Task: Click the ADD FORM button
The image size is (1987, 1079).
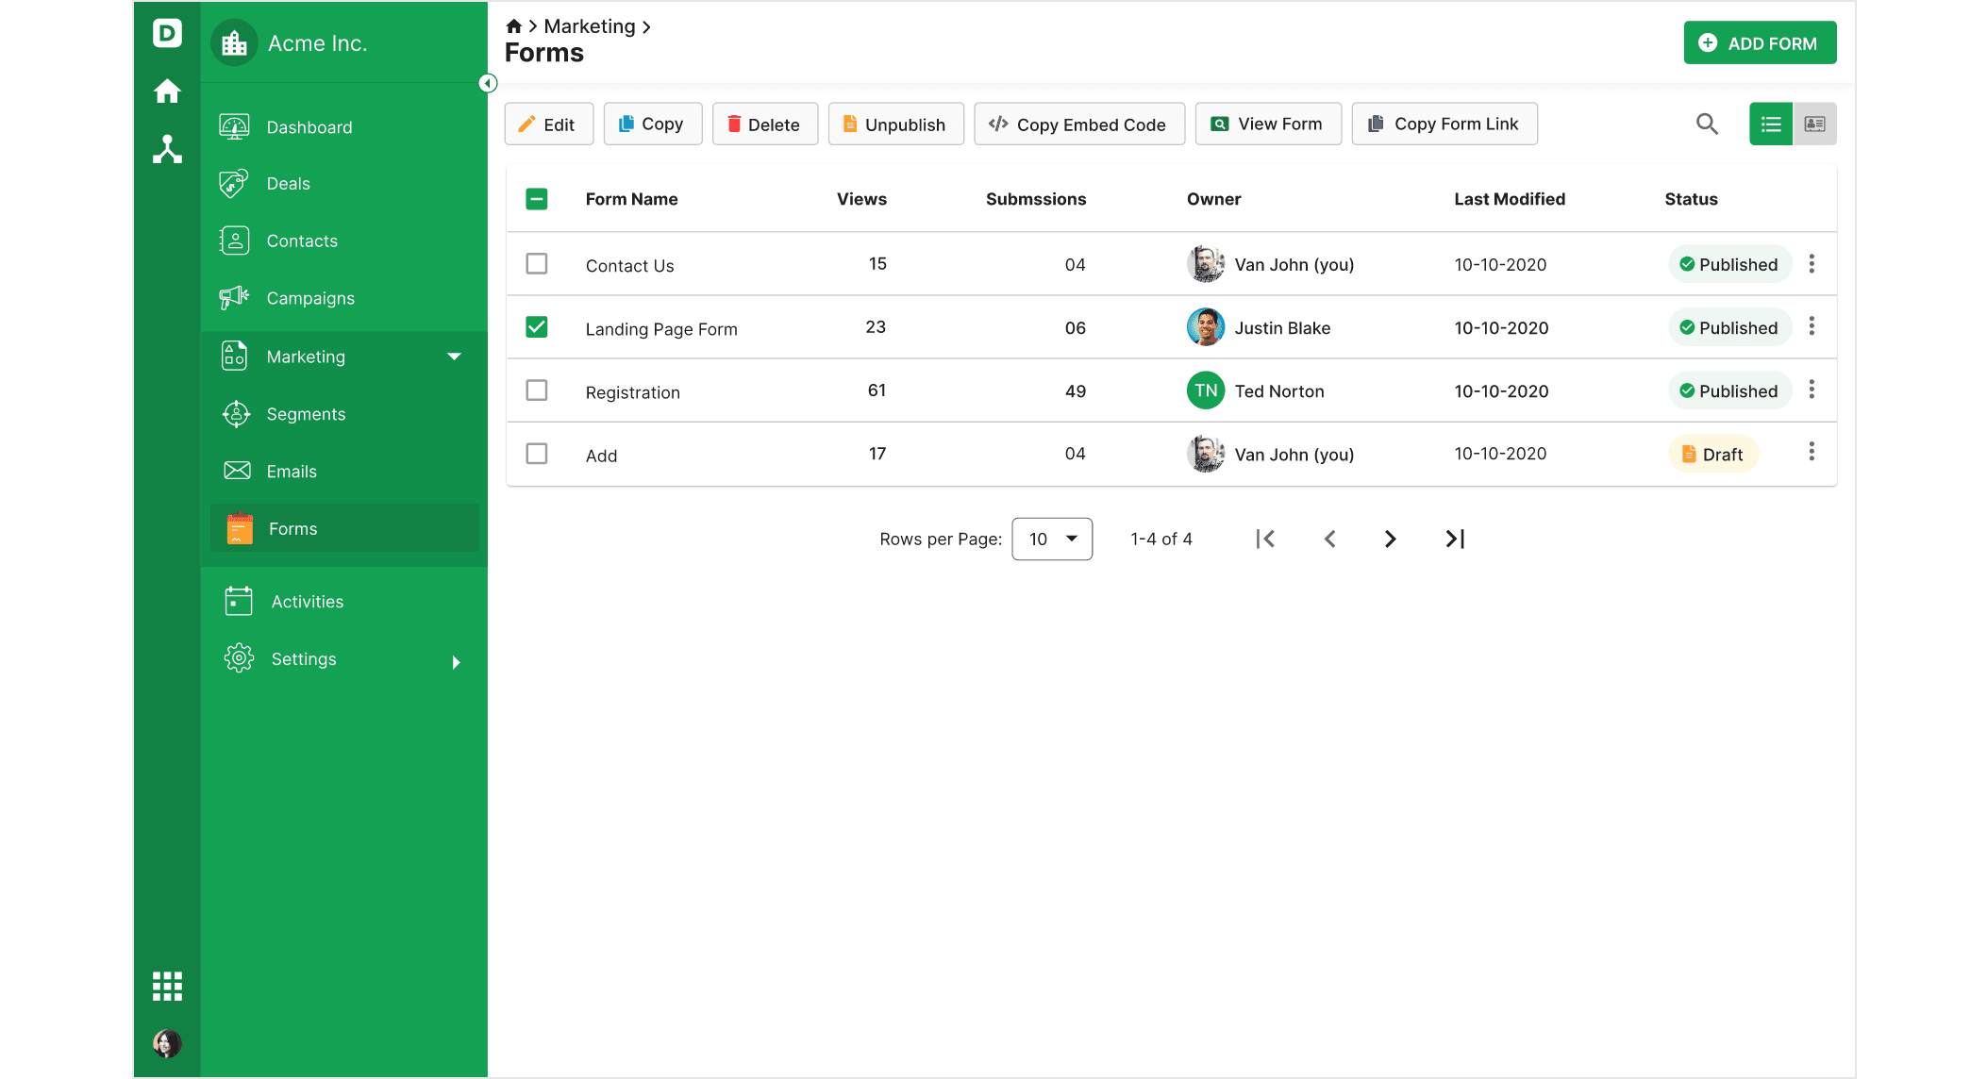Action: click(x=1759, y=43)
